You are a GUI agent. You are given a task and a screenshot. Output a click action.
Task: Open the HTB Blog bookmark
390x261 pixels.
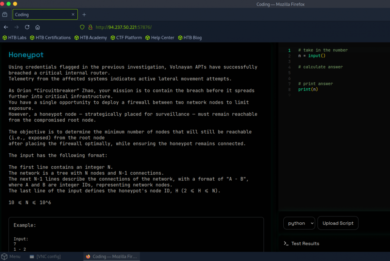pos(190,38)
